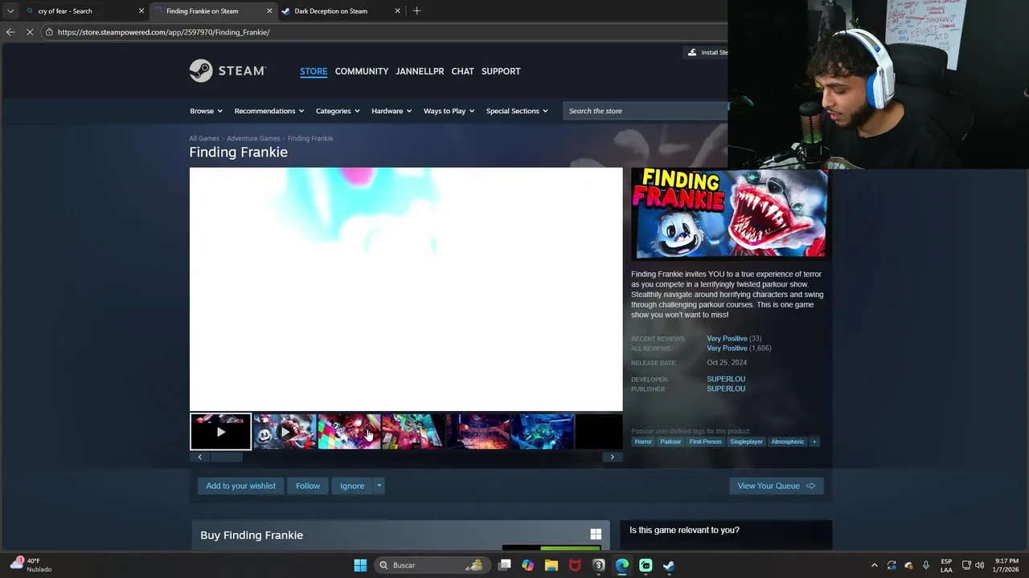
Task: Open the Ignore options dropdown arrow
Action: (379, 486)
